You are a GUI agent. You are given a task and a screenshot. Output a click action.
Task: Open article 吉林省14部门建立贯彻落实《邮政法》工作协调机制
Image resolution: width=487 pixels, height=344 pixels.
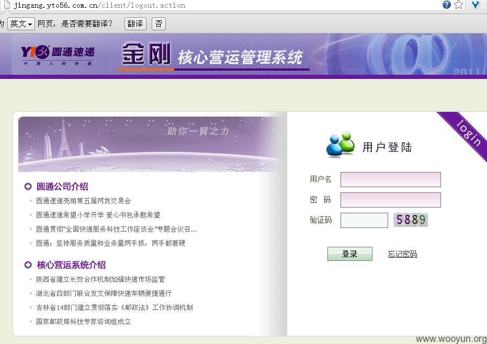(x=115, y=307)
